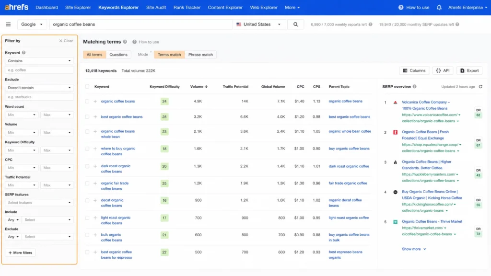This screenshot has width=491, height=276.
Task: Open Keyword Difficulty Min dropdown
Action: [x=21, y=150]
